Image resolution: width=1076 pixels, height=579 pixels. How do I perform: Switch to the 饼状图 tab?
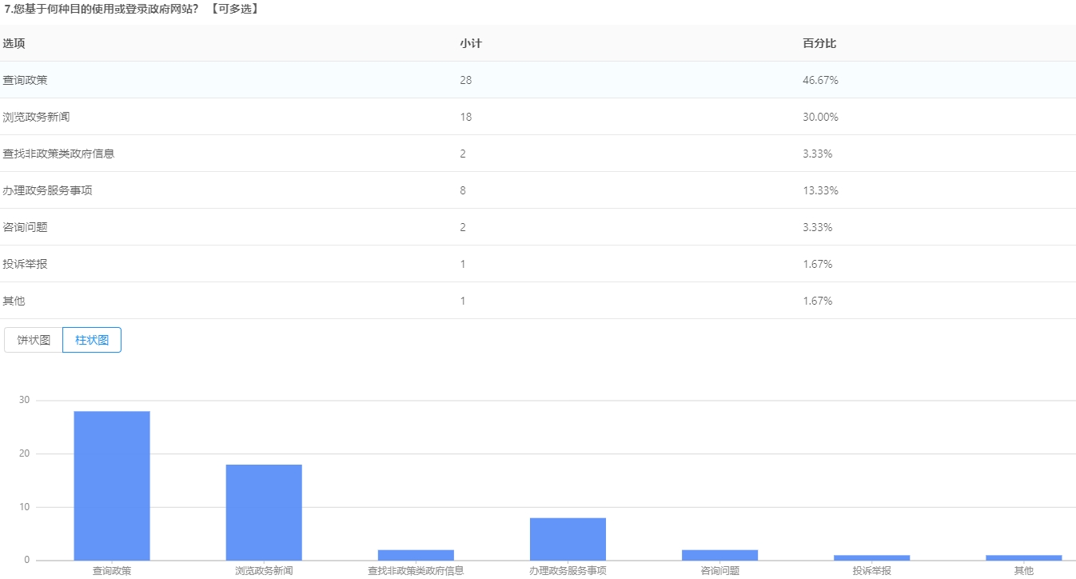click(34, 340)
